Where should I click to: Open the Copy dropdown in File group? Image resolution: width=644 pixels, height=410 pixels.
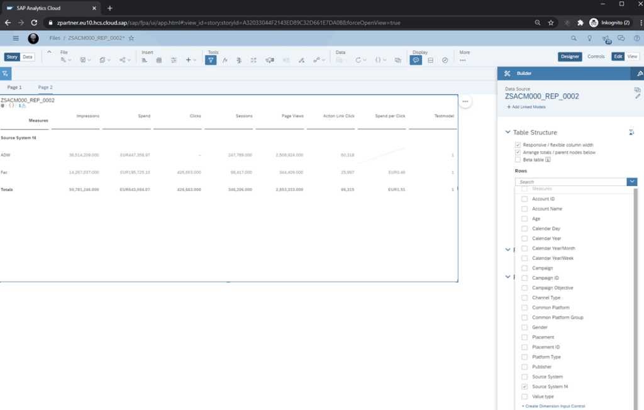coord(105,60)
